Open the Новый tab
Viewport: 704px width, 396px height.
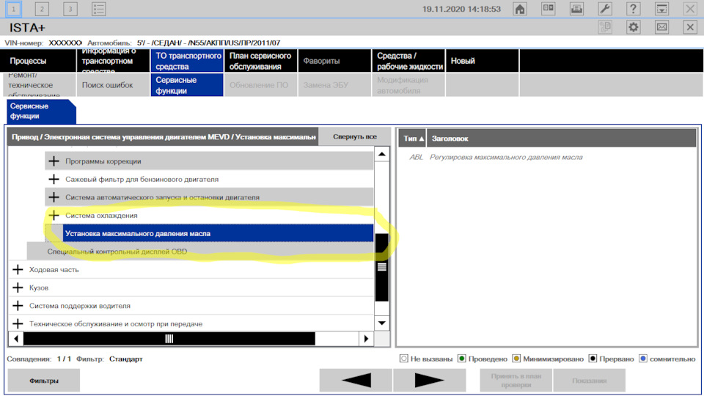tap(482, 61)
